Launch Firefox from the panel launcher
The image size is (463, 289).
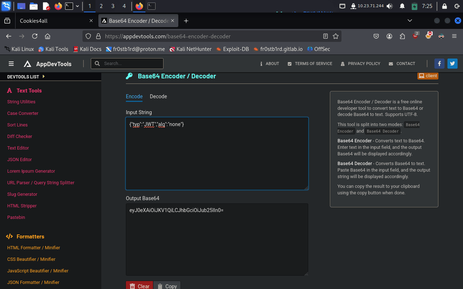click(58, 6)
